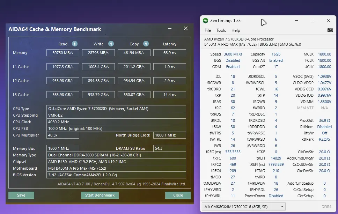Click the ZenTimings camera screenshot icon
This screenshot has height=214, width=338.
pyautogui.click(x=330, y=30)
